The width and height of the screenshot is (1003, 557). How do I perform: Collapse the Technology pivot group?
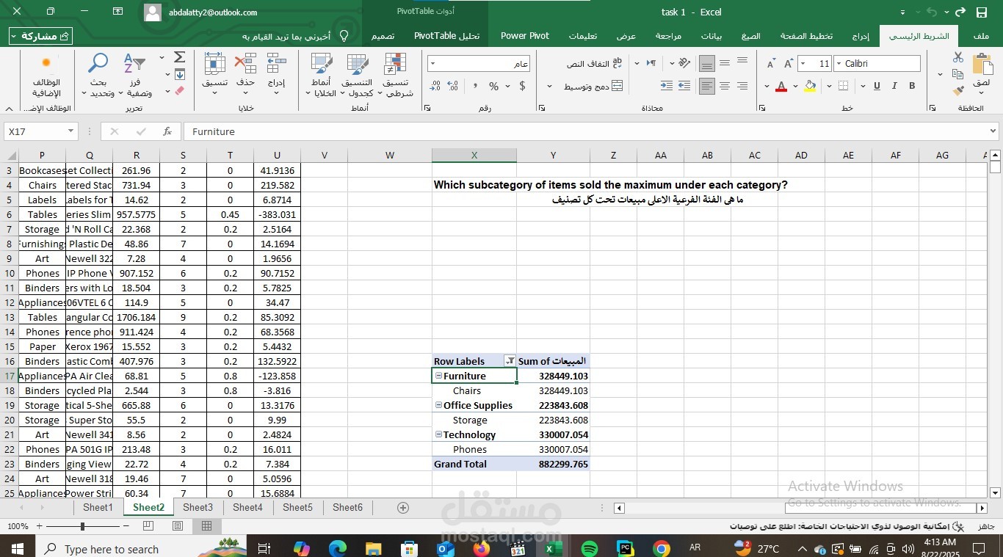pos(438,434)
